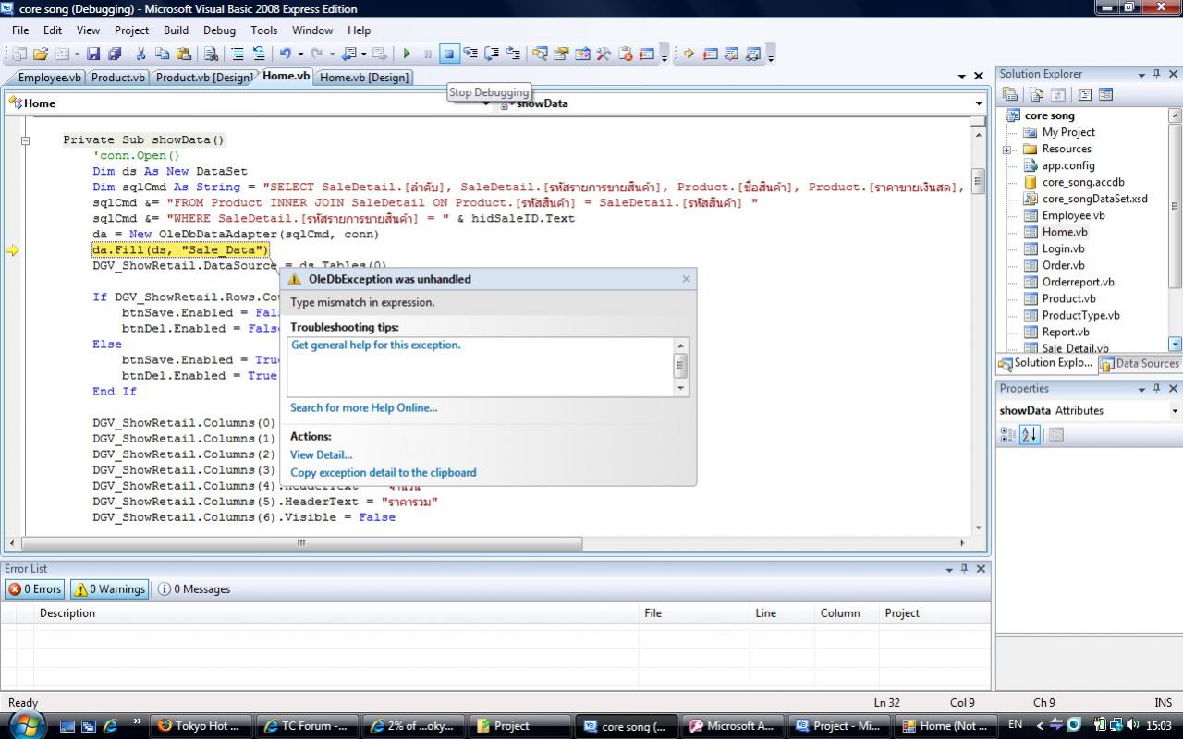Click the Stop Debugging toolbar button

click(x=449, y=55)
